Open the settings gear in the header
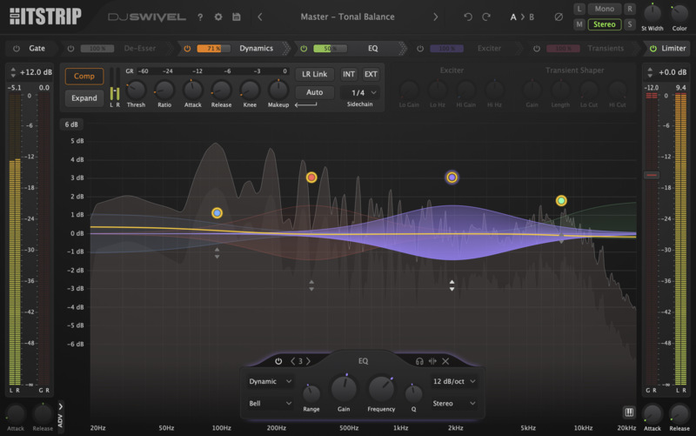Screen dimensions: 696x436 [x=217, y=17]
